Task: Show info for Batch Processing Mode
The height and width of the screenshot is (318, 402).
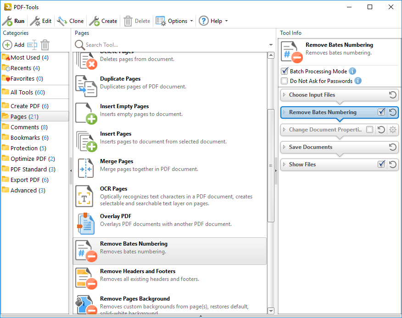Action: pos(352,71)
